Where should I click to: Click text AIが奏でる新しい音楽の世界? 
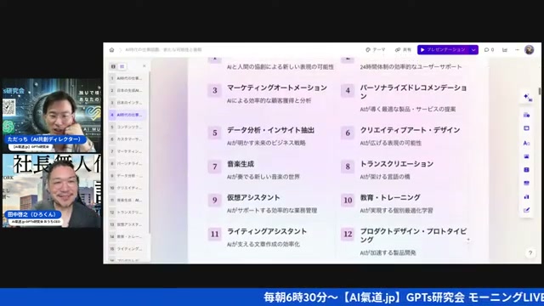point(263,177)
